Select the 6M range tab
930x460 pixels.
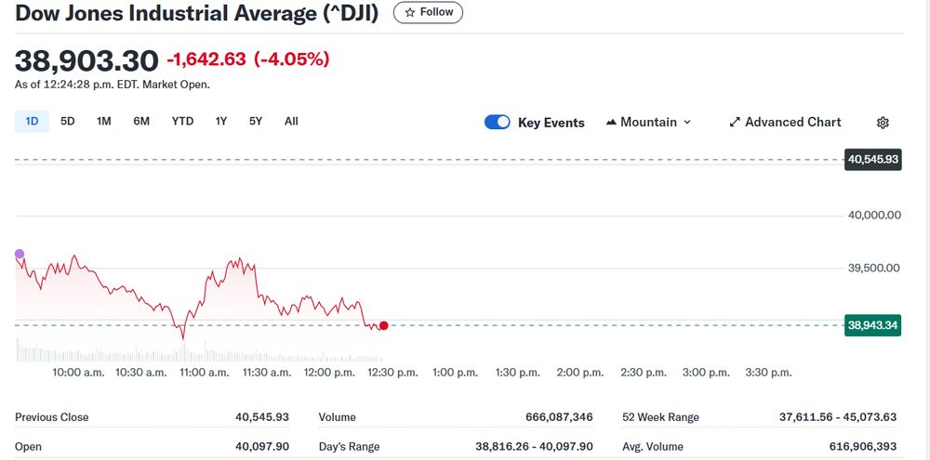coord(141,122)
